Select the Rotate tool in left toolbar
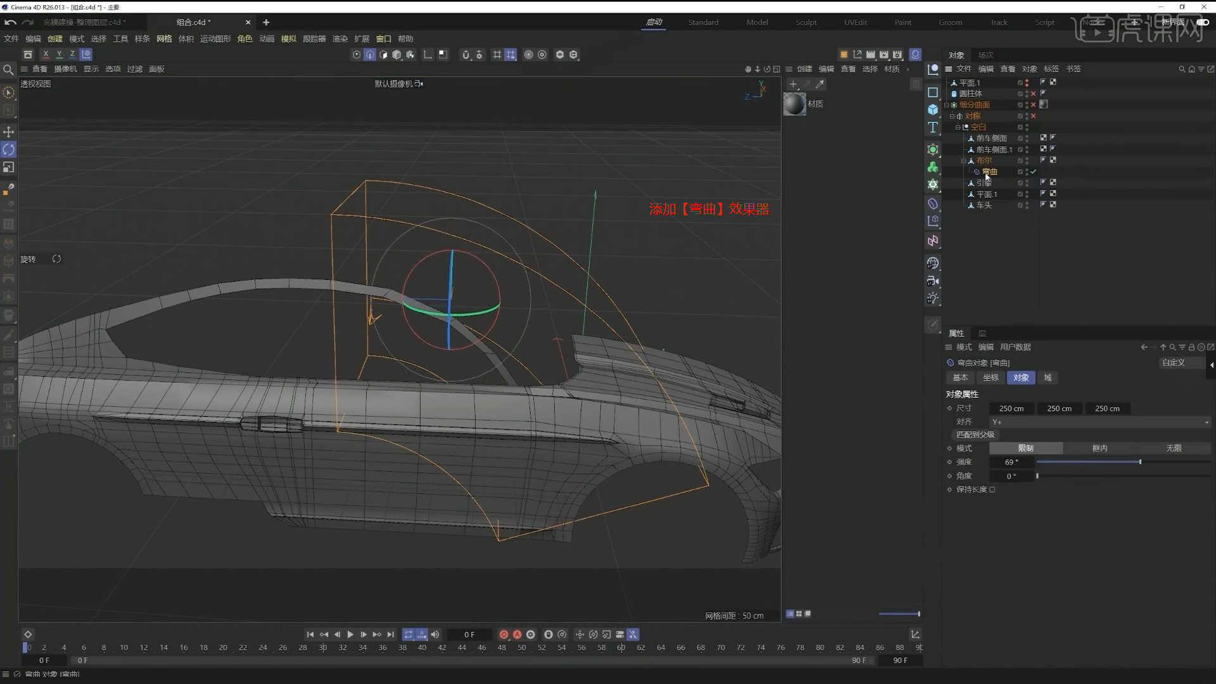The width and height of the screenshot is (1216, 684). 9,149
